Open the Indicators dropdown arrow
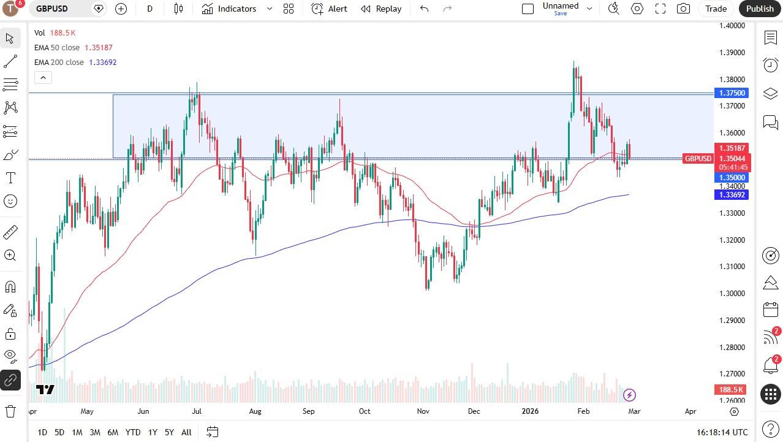Viewport: 783px width, 442px height. [268, 9]
